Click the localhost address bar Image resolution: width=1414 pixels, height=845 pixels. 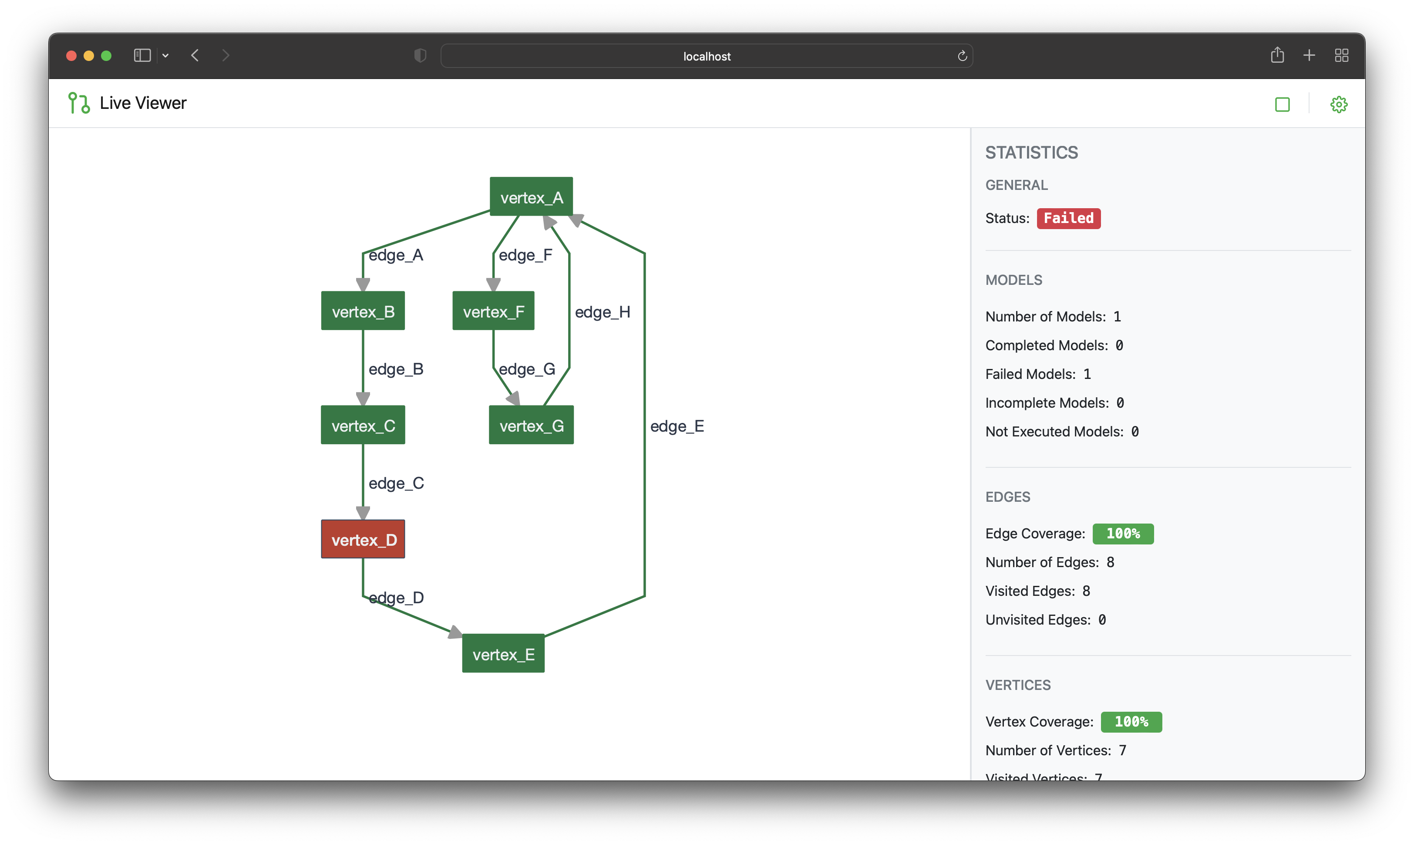(707, 56)
